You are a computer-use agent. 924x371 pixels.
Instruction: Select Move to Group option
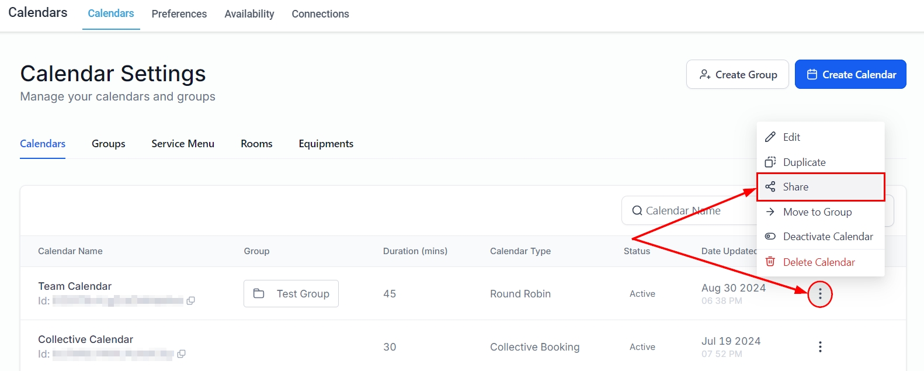[x=817, y=212]
